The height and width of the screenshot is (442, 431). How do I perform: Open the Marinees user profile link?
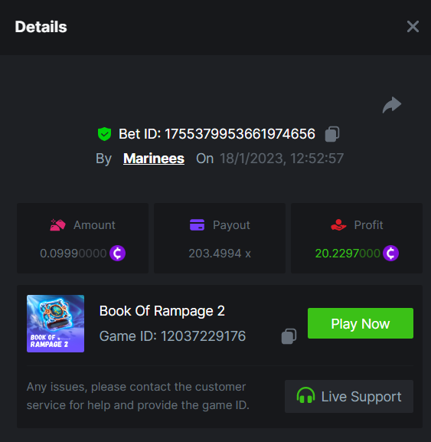click(154, 159)
